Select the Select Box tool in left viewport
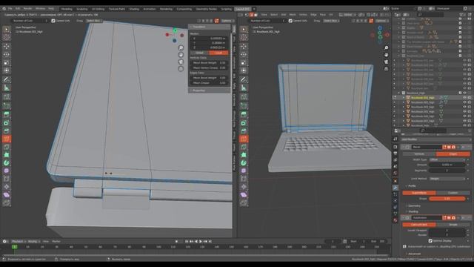 point(7,30)
